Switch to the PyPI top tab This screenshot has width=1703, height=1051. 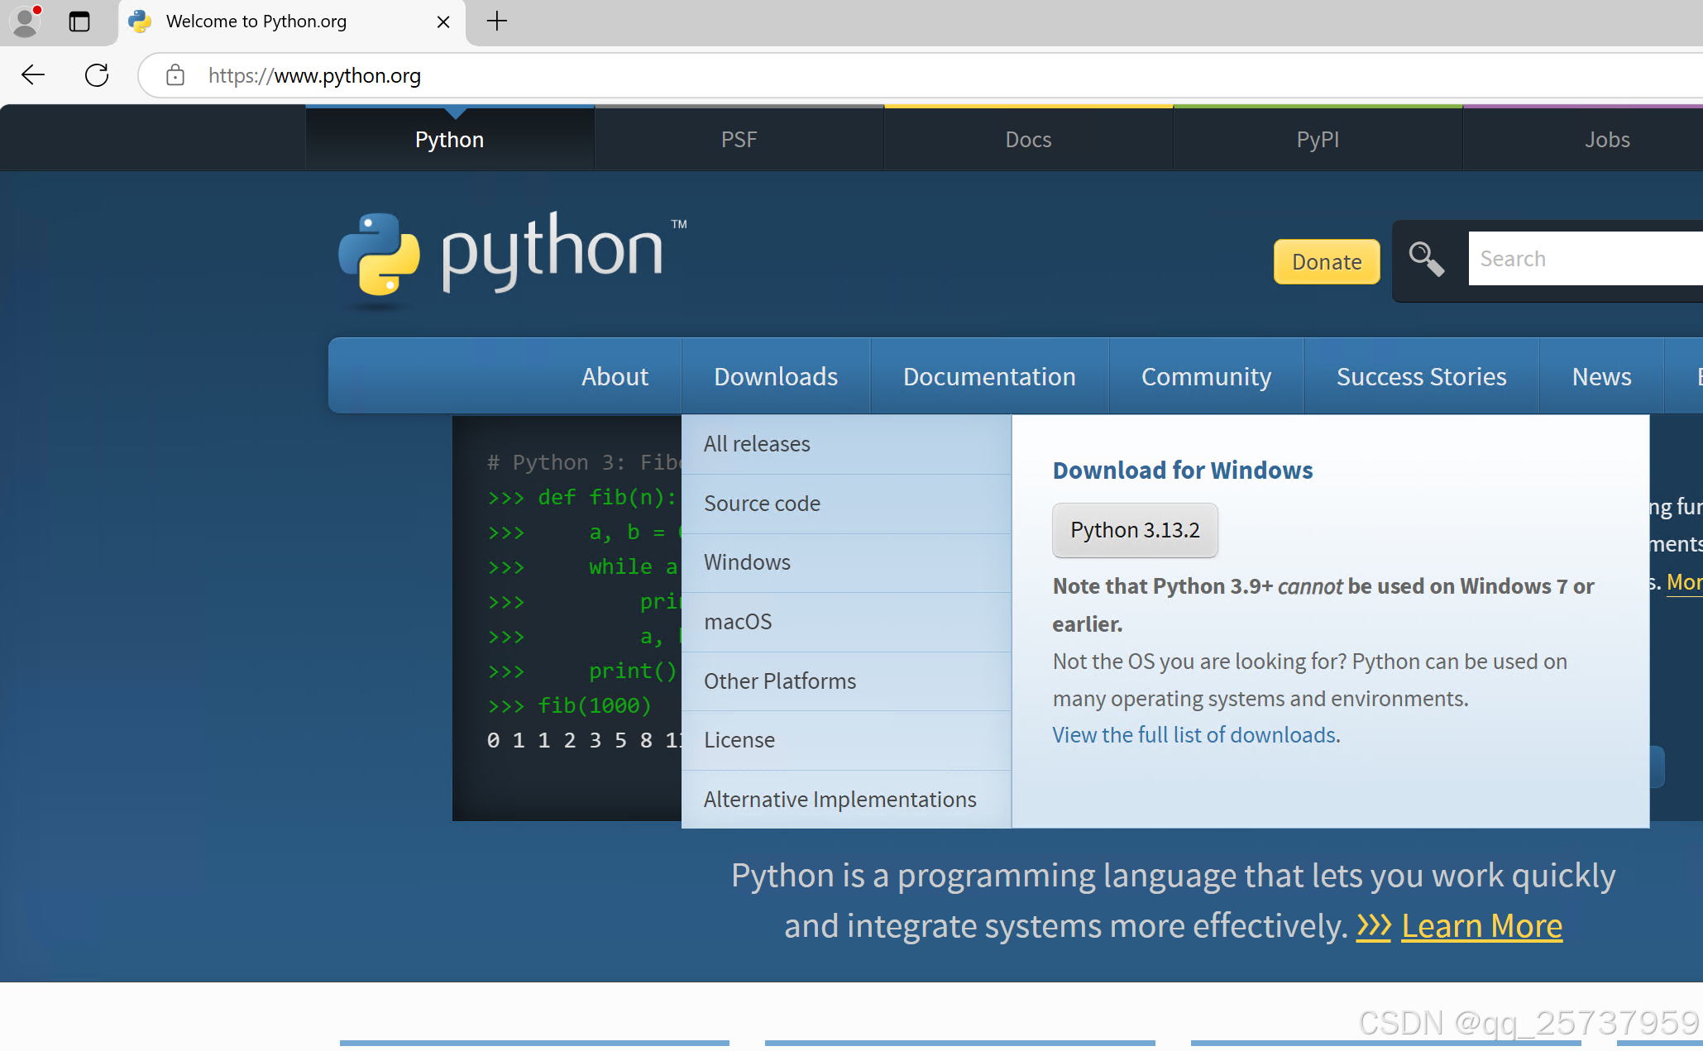point(1317,139)
